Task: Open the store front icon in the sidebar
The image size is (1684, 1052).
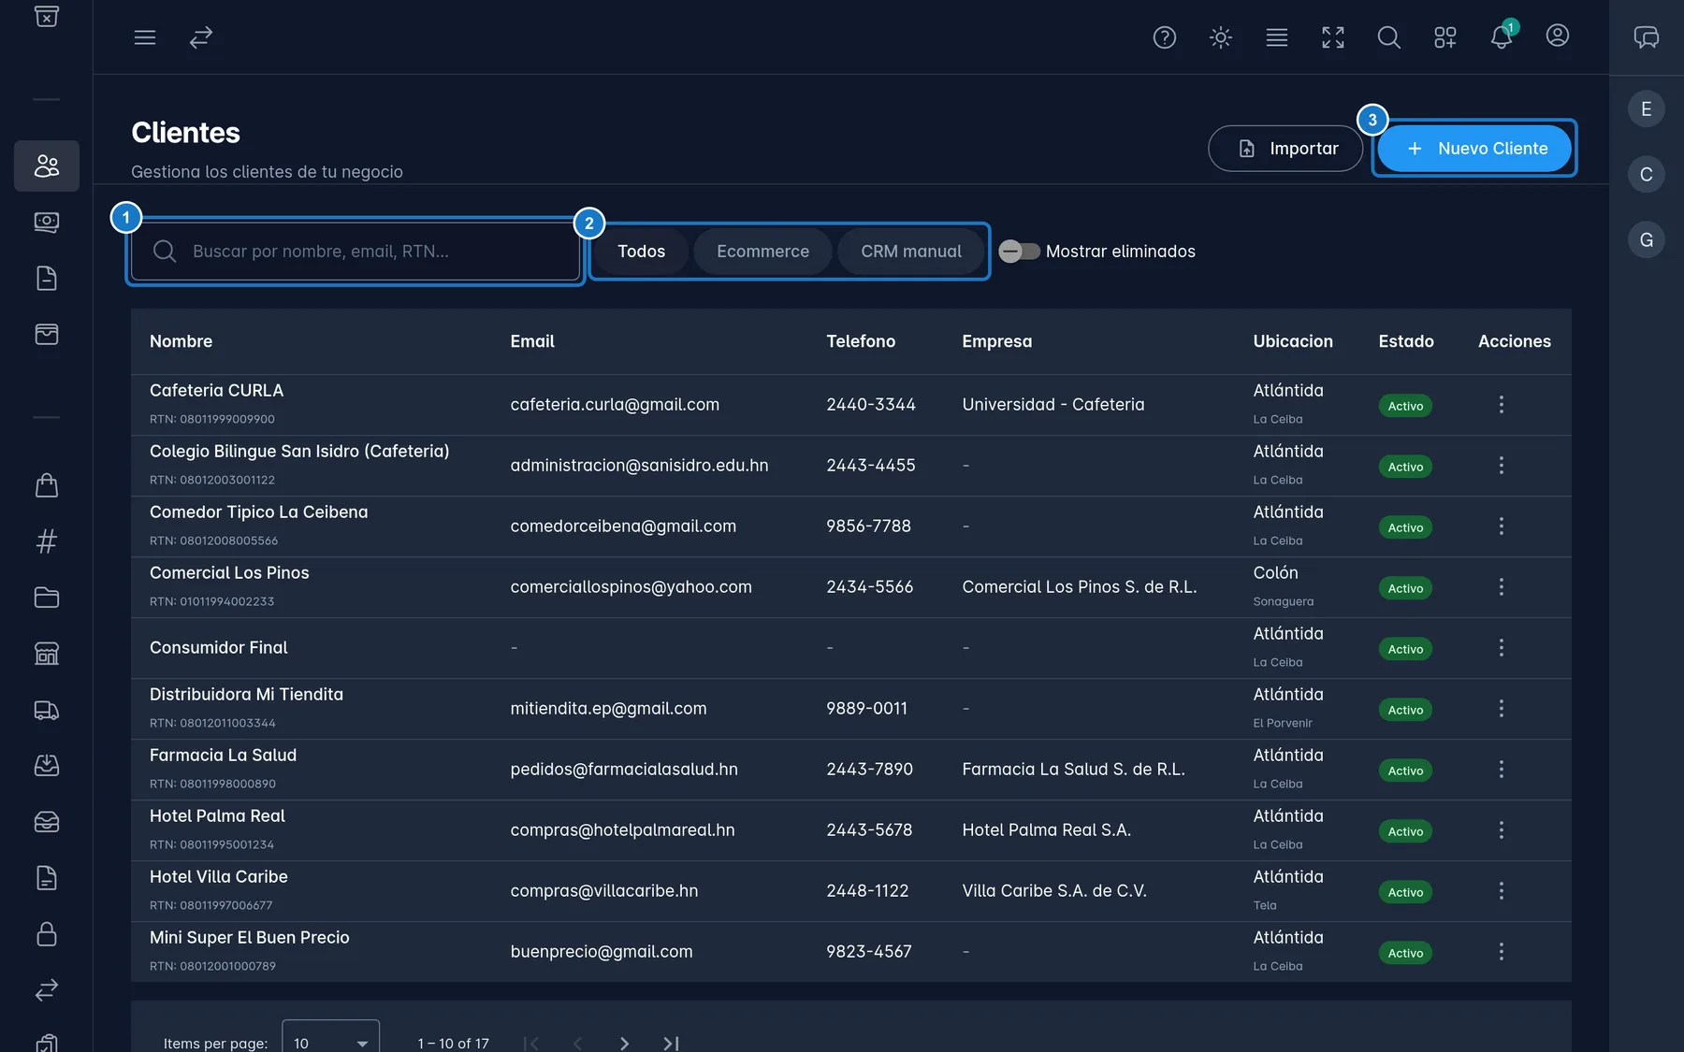Action: pyautogui.click(x=47, y=653)
